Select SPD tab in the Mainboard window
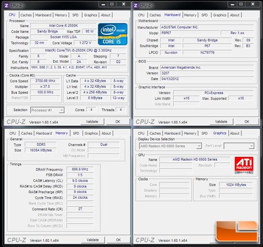The width and height of the screenshot is (263, 247). 205,15
